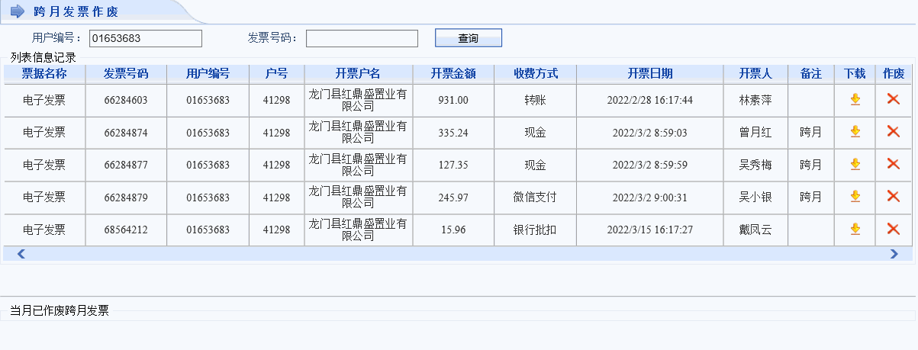
Task: Click the blue arrow beside 跨月发票作废
Action: click(x=18, y=11)
